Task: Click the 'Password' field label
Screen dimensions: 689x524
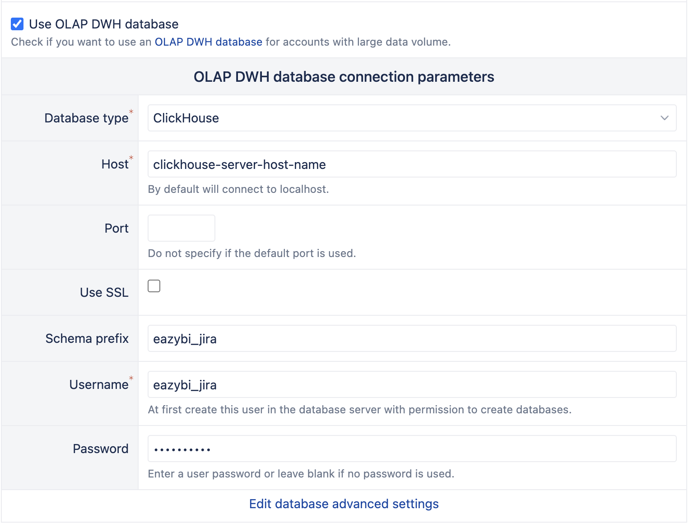Action: point(101,449)
